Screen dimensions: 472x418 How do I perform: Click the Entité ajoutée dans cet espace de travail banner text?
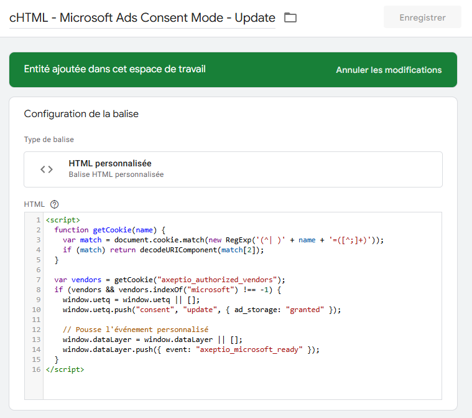(114, 69)
